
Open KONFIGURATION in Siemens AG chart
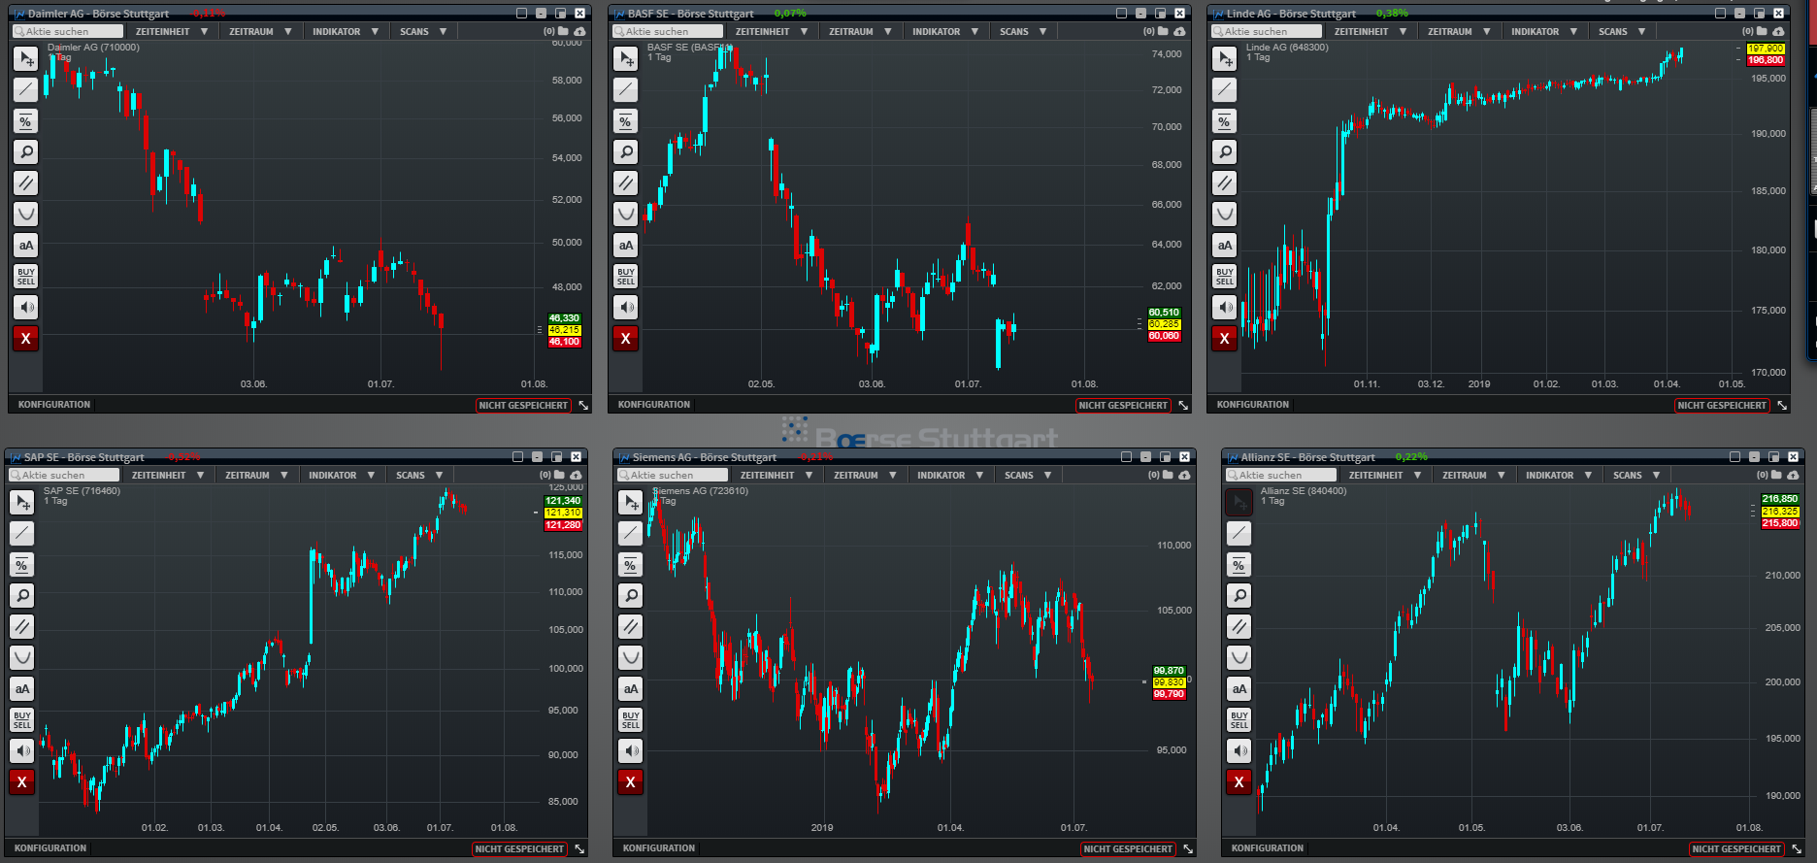pyautogui.click(x=659, y=848)
